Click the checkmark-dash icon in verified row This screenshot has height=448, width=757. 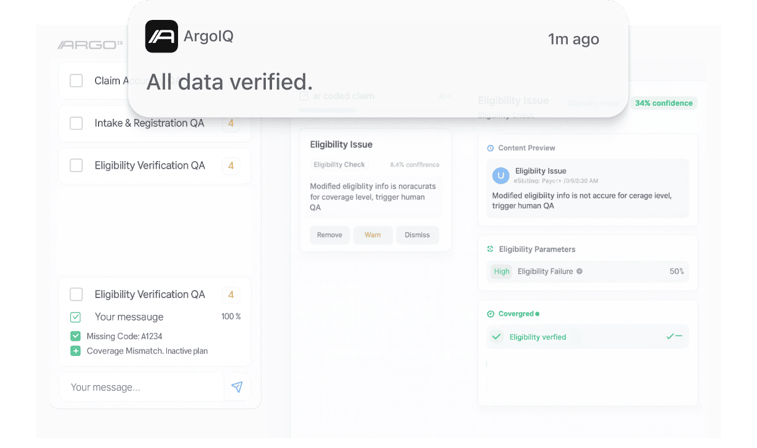pos(674,337)
